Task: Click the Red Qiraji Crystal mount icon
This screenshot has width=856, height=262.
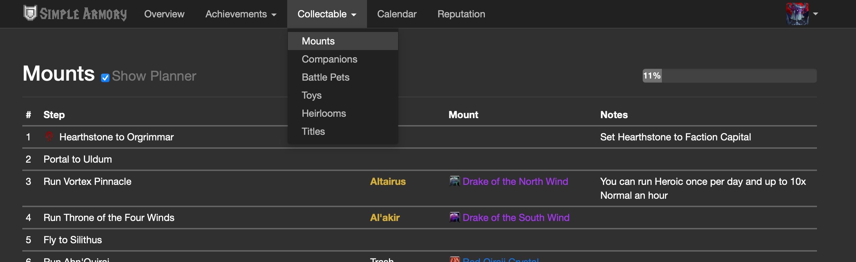Action: [454, 259]
